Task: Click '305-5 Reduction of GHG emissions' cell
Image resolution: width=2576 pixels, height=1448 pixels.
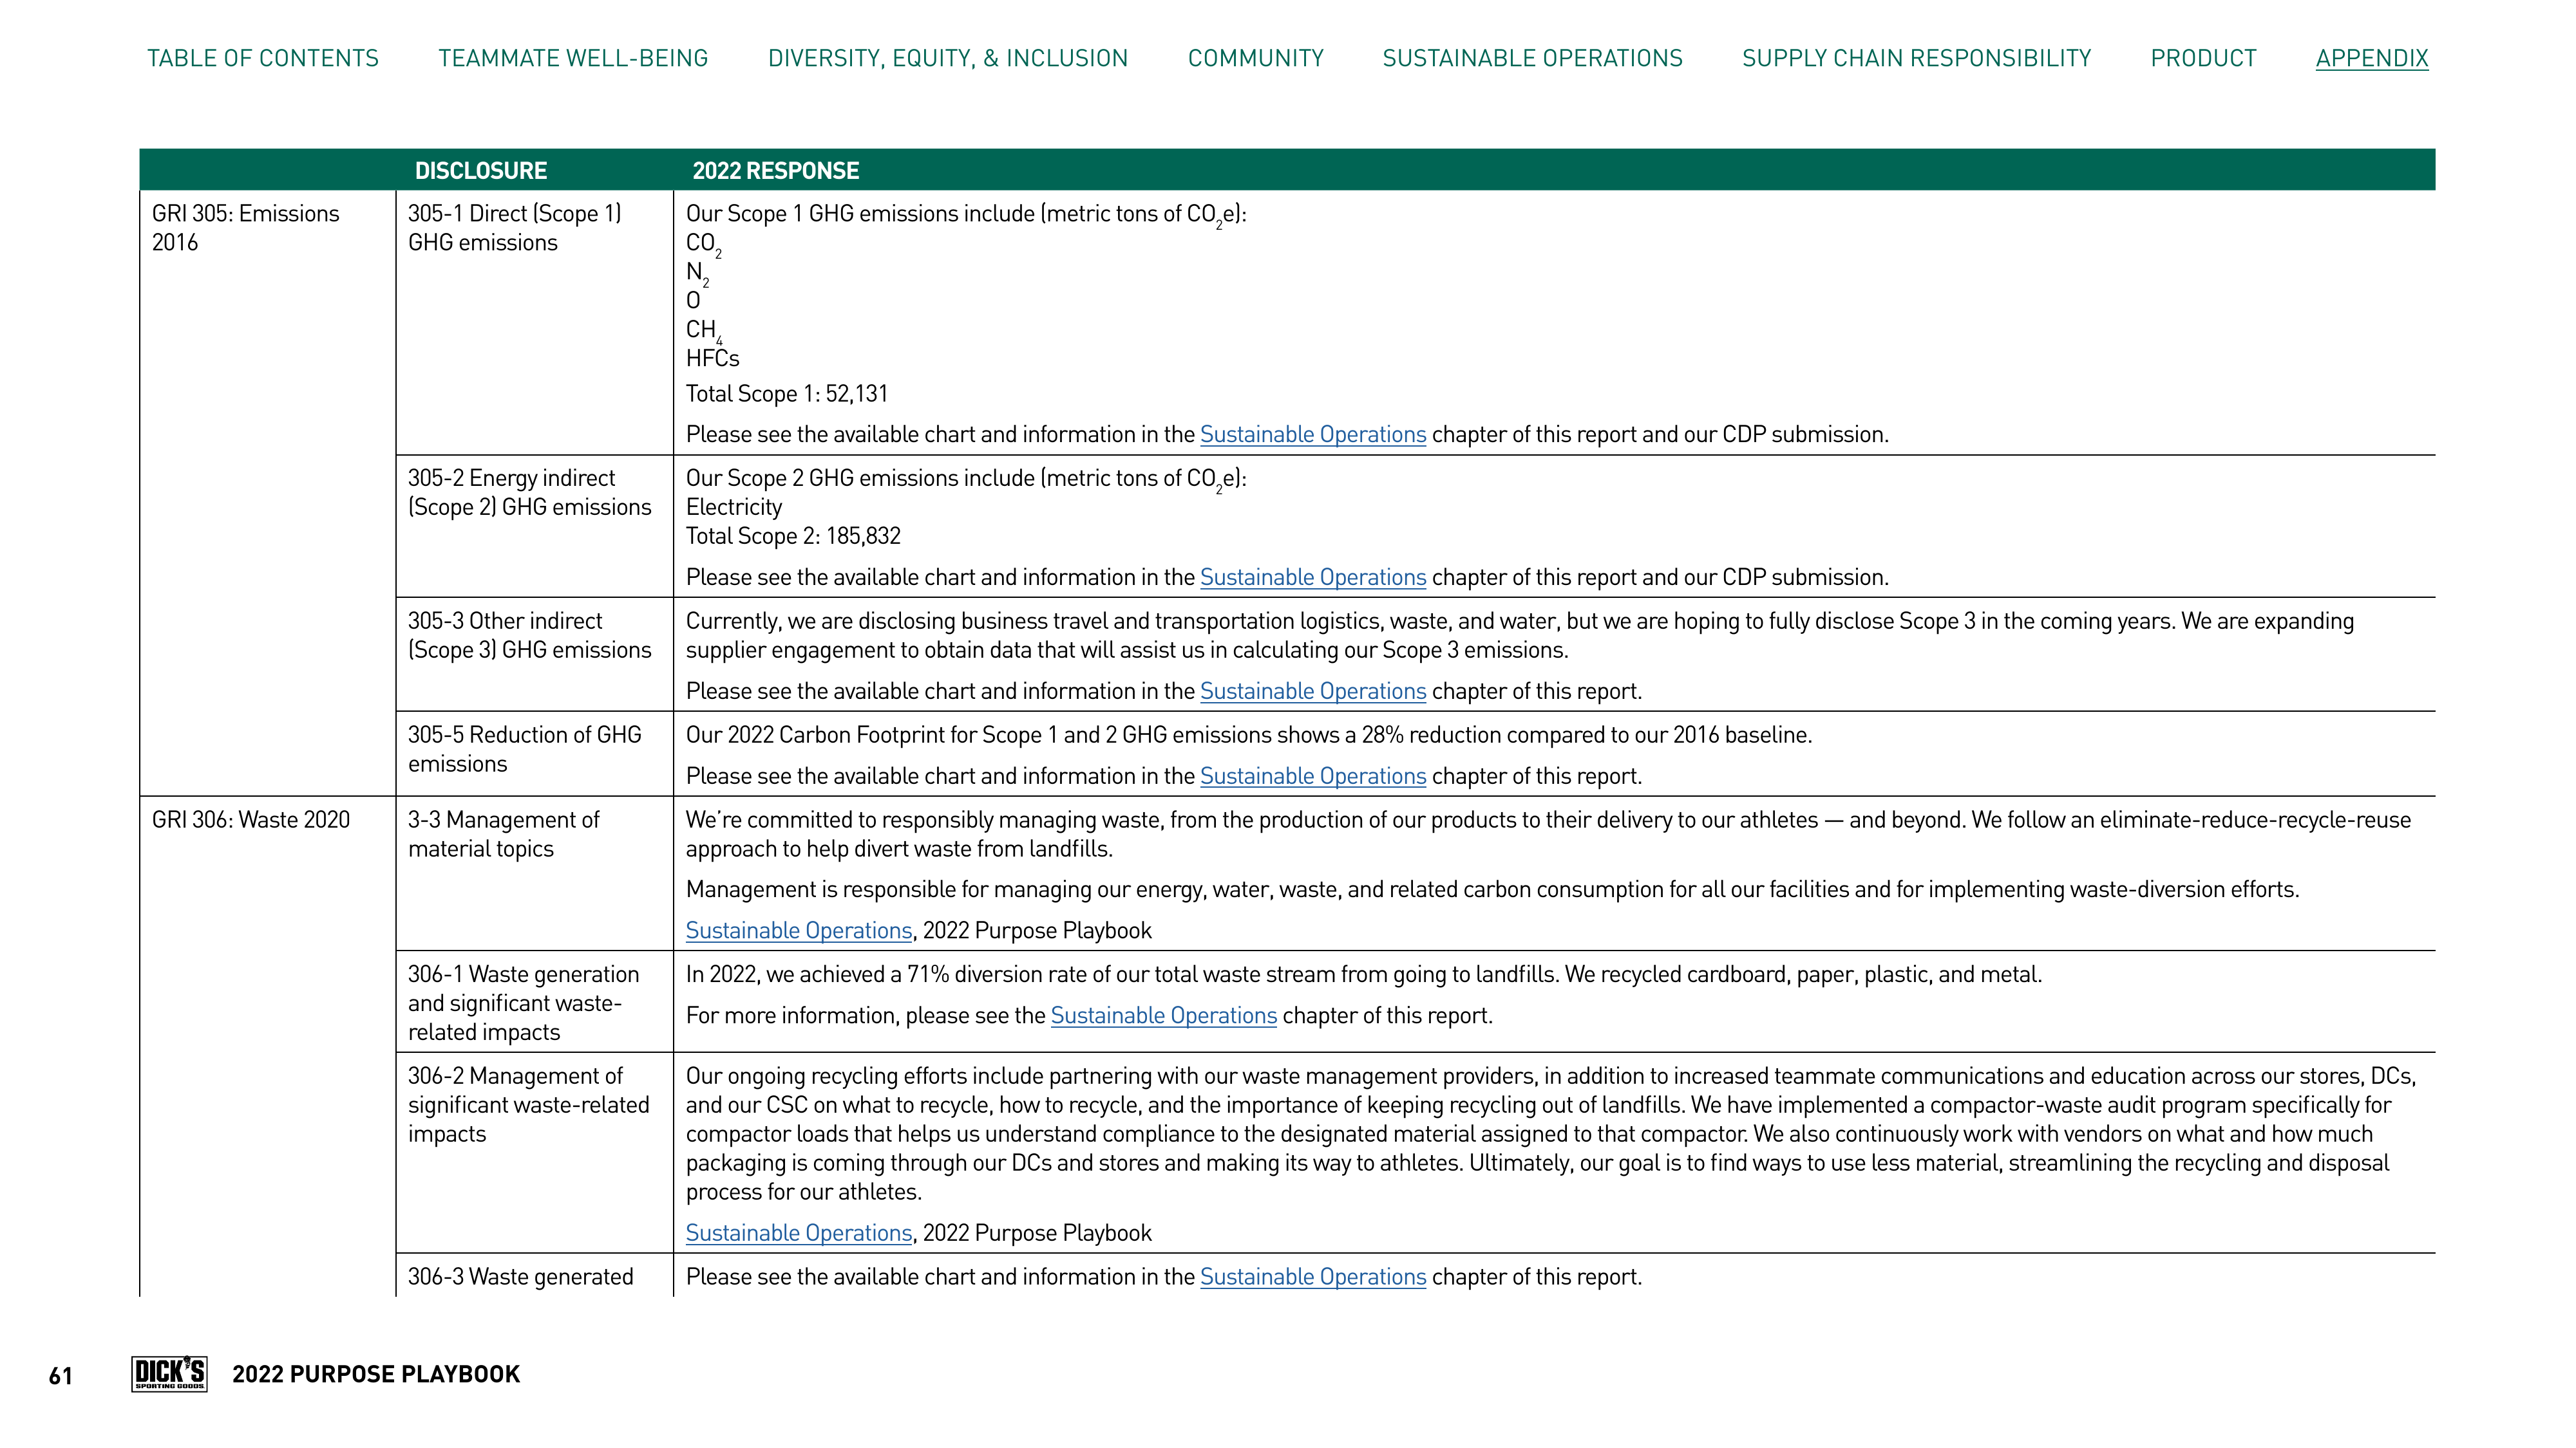Action: pos(535,754)
